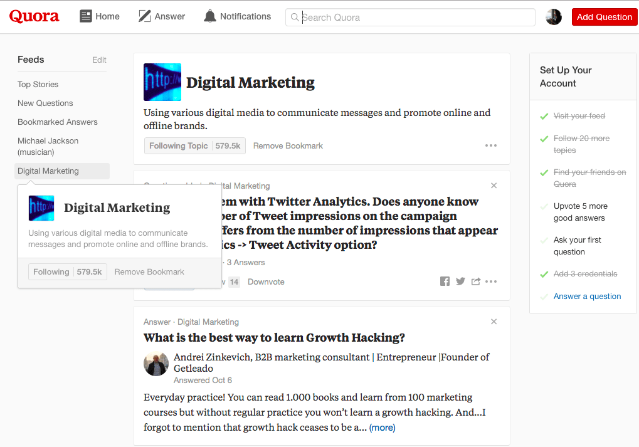639x447 pixels.
Task: Click the Add 3 credentials item
Action: click(x=585, y=274)
